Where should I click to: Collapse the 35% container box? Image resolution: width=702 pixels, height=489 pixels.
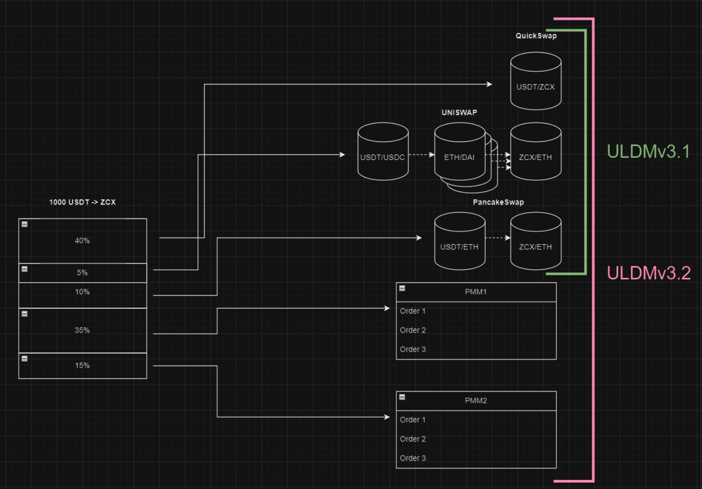25,313
